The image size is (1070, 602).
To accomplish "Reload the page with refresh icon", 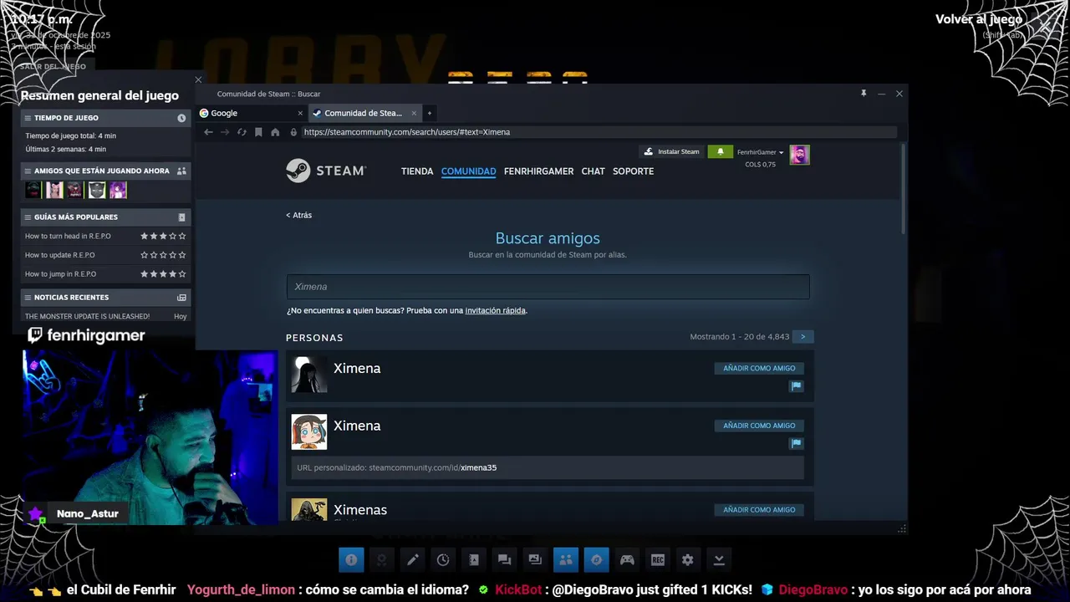I will pos(242,132).
